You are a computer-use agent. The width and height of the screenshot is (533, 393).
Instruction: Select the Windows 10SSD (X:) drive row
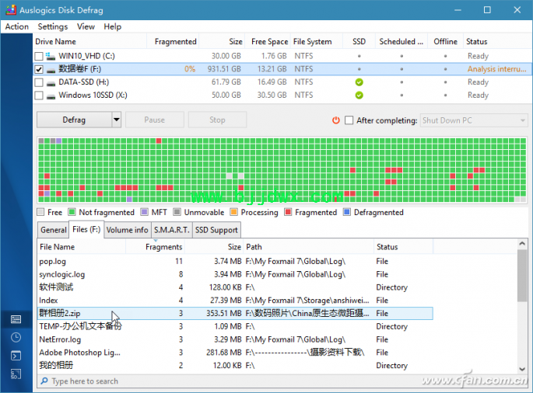click(x=282, y=96)
